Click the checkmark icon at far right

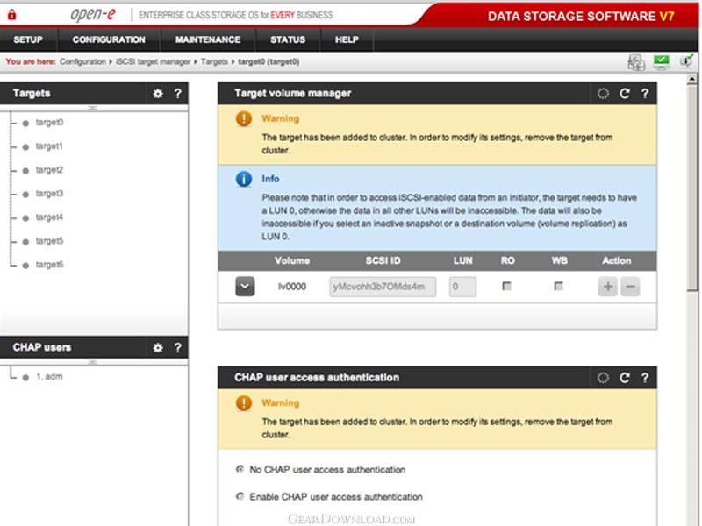(686, 61)
